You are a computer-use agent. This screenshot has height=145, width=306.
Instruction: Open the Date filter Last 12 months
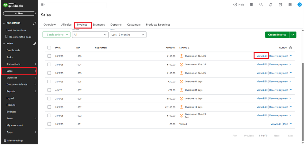128,34
